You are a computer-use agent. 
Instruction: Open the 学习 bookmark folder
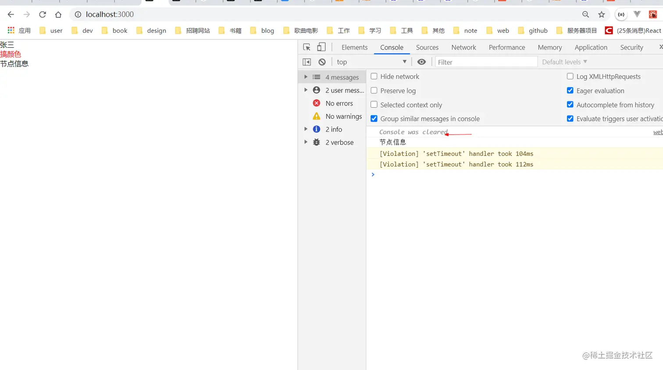(370, 31)
